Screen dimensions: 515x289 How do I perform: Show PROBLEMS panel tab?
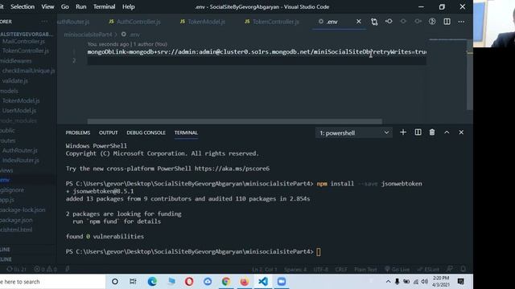pyautogui.click(x=77, y=132)
